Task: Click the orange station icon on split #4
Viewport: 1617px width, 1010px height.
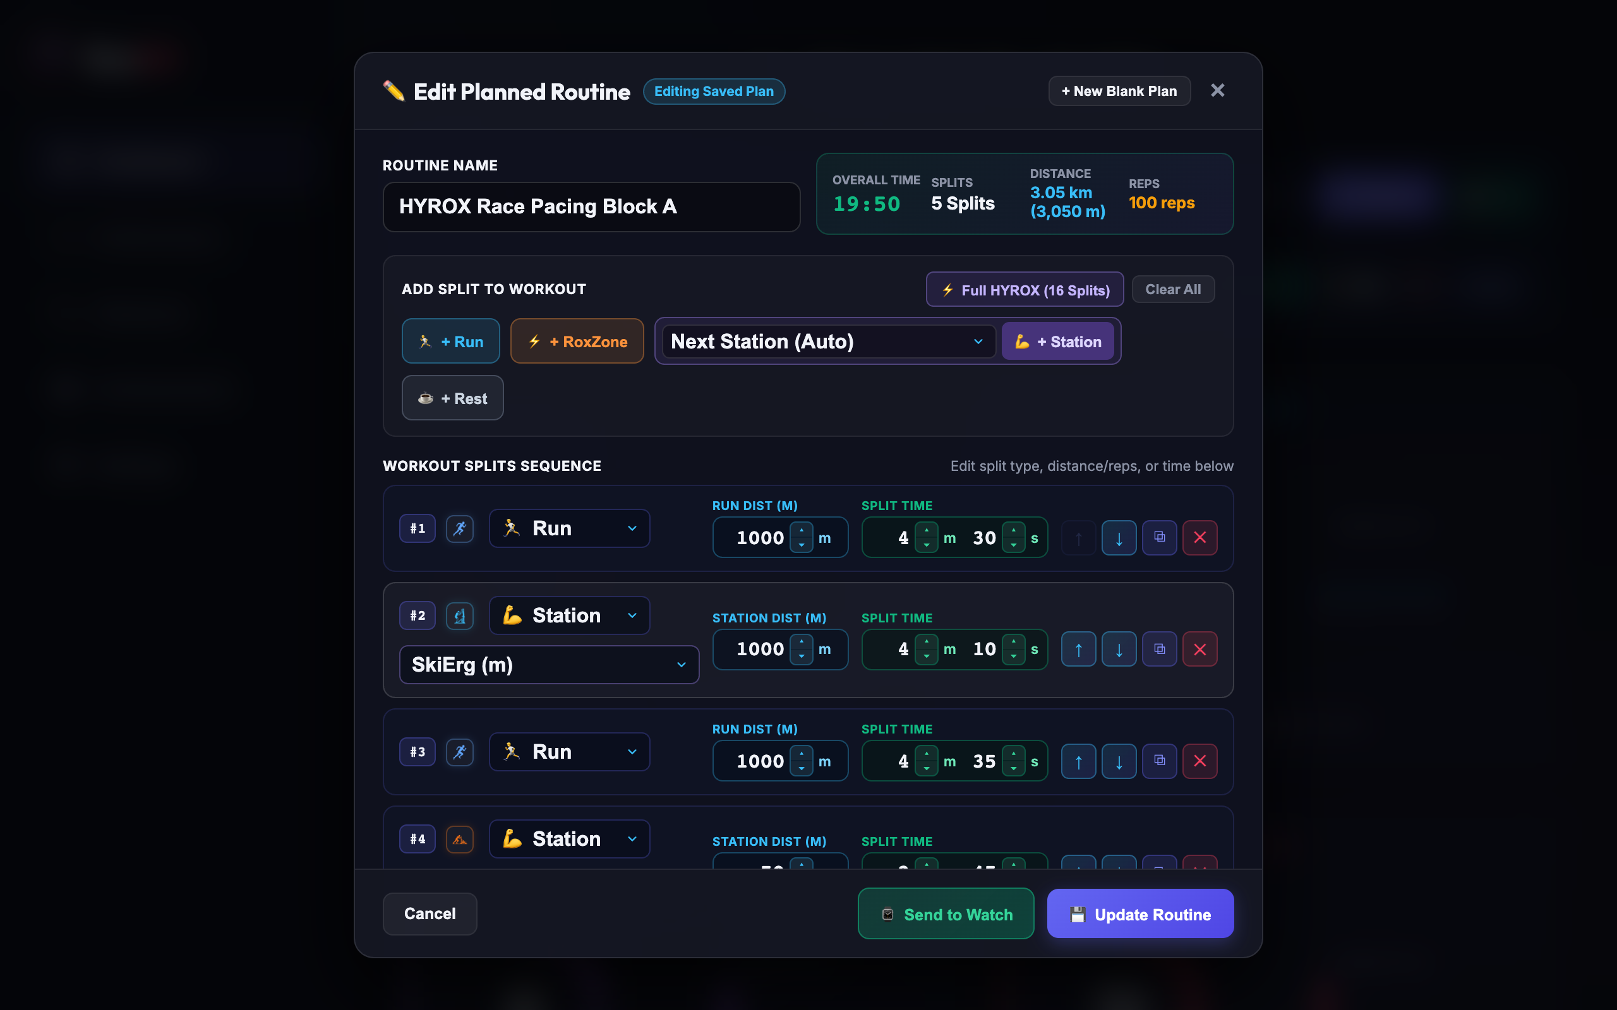Action: [460, 839]
